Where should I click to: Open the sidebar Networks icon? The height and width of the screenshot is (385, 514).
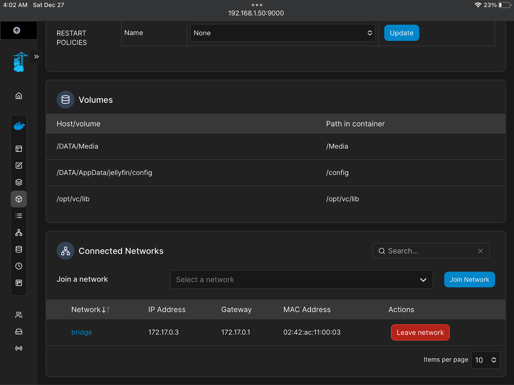pyautogui.click(x=19, y=233)
